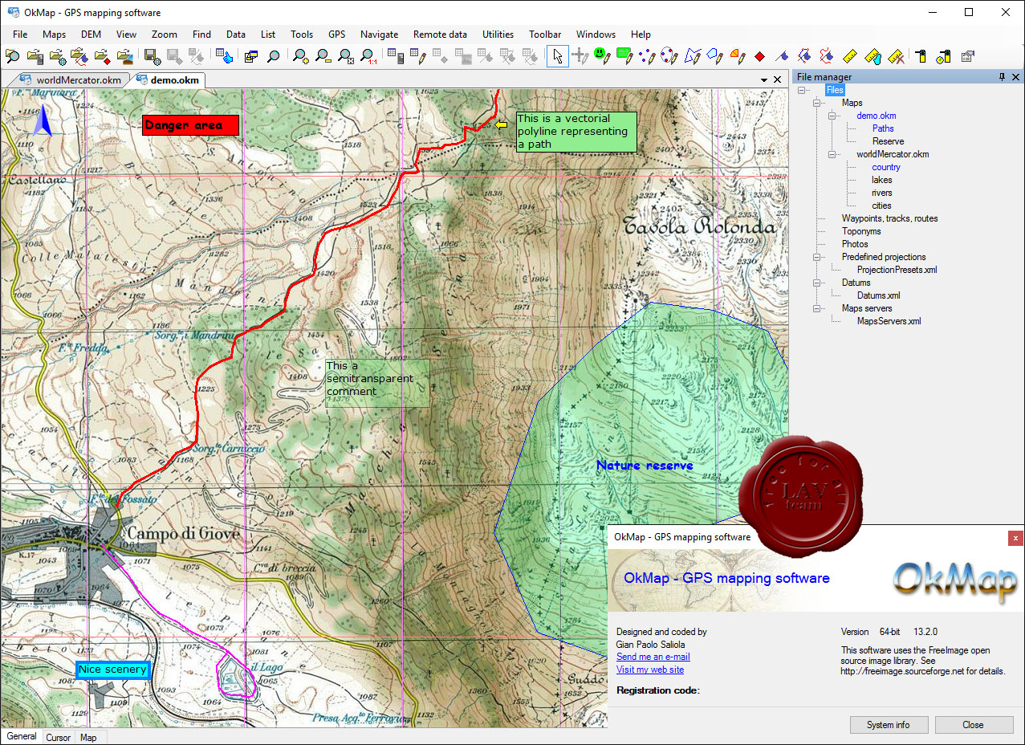Open the GPS menu
Viewport: 1025px width, 745px height.
(x=336, y=35)
